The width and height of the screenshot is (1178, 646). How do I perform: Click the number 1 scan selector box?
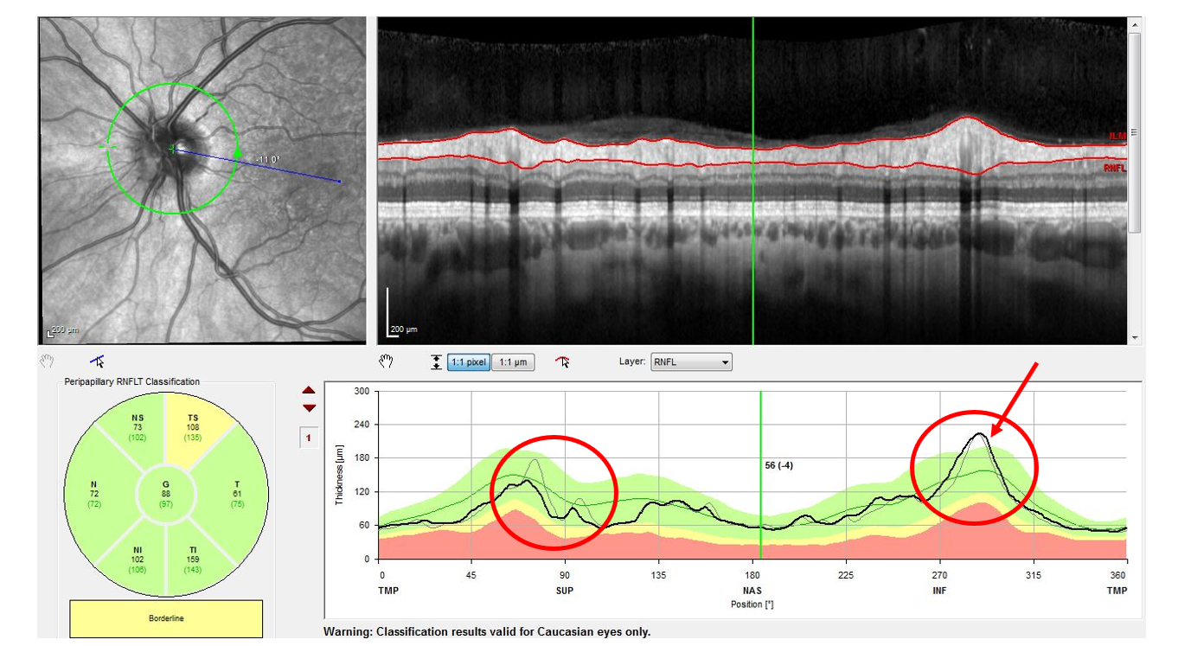click(x=309, y=438)
